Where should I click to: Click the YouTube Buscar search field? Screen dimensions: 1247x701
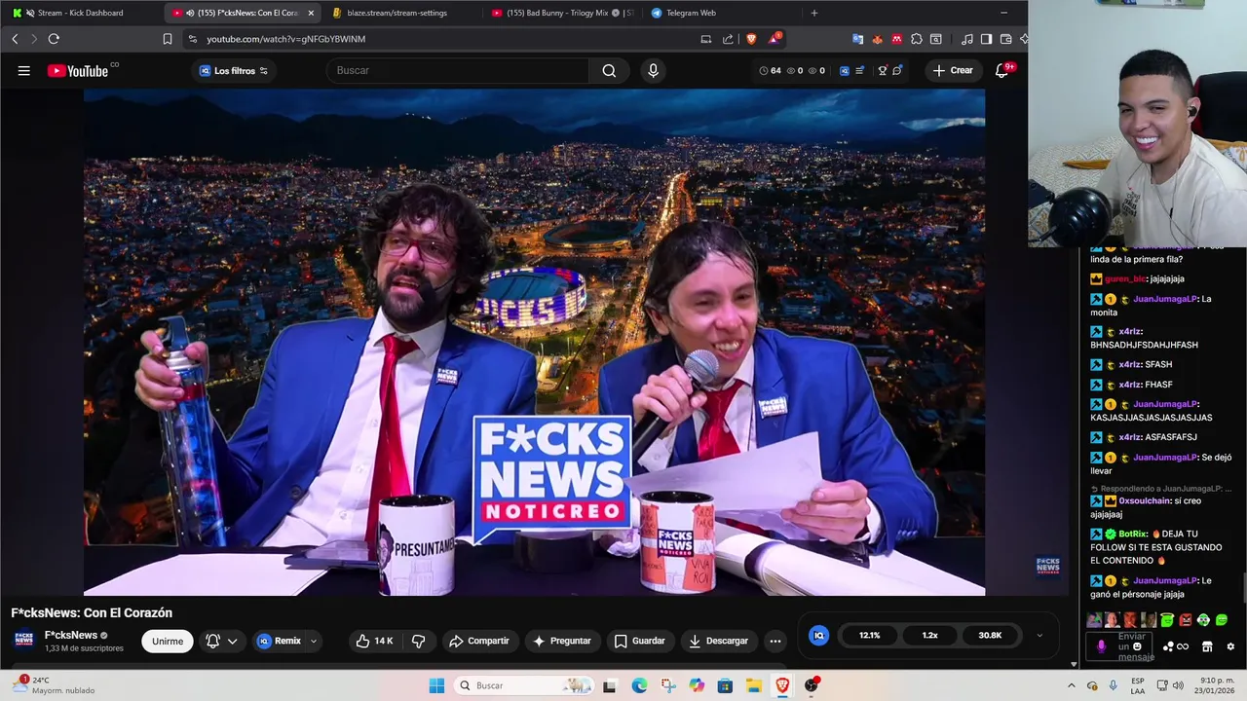[458, 70]
